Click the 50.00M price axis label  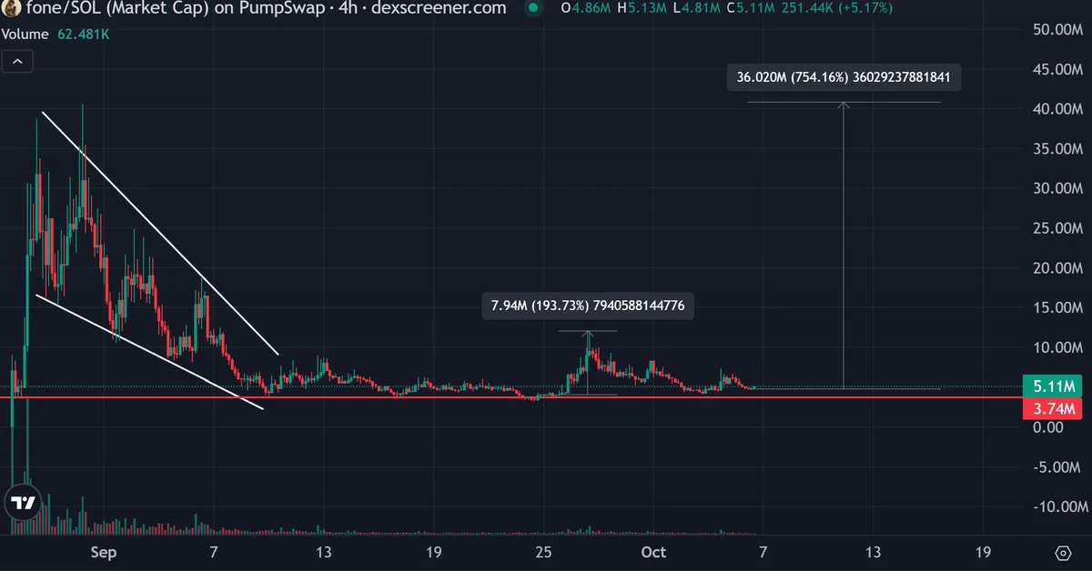[1056, 30]
